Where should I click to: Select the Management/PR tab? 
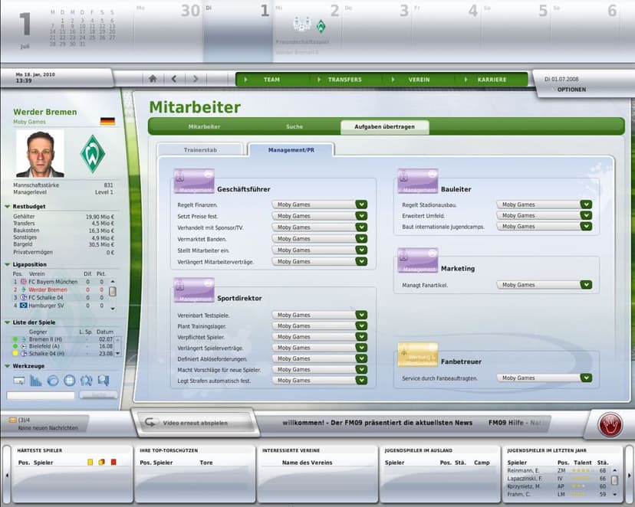coord(291,150)
